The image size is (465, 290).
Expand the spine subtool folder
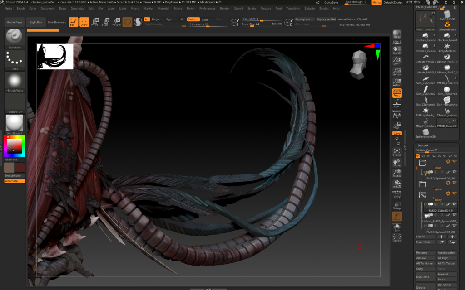click(423, 184)
